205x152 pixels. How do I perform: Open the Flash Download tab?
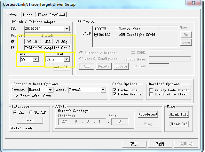(51, 15)
